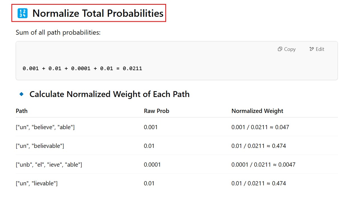Click the copy icon in the code block
The image size is (362, 208).
[280, 49]
